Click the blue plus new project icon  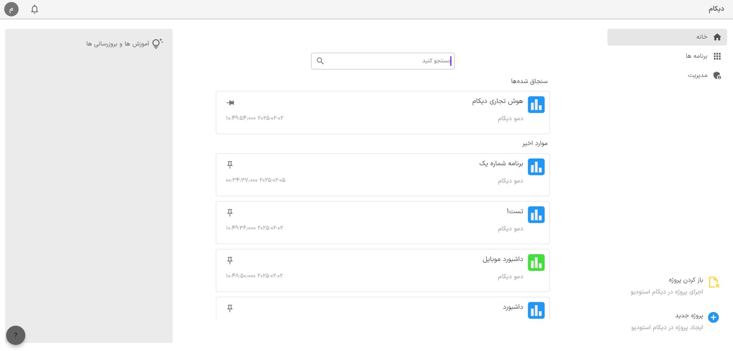click(713, 317)
